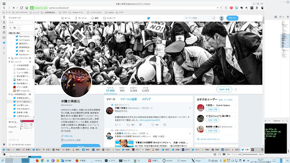
Task: Open the circular profile avatar photo
Action: 76,82
